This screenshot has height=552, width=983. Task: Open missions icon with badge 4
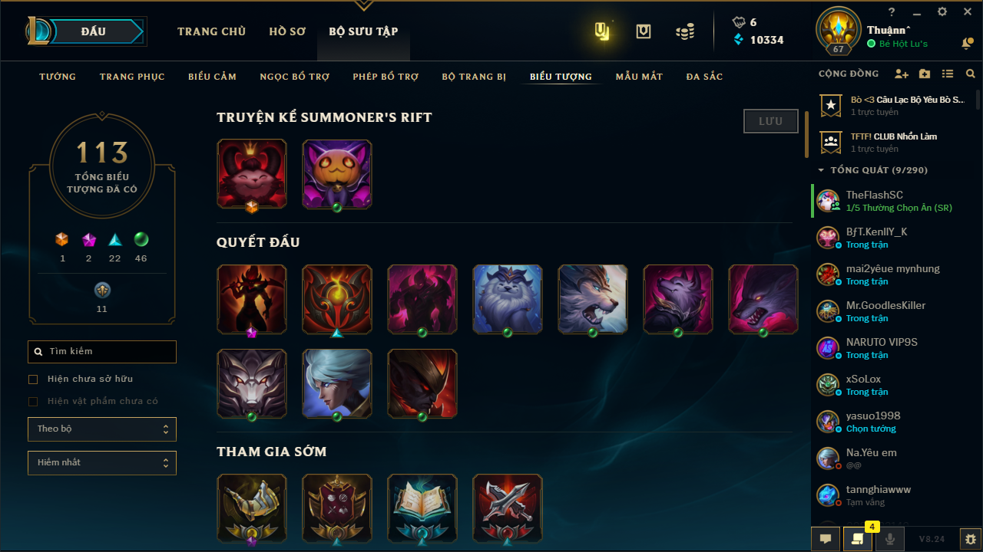point(858,539)
